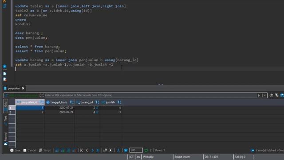Image resolution: width=284 pixels, height=160 pixels.
Task: Click the ICT timezone status entry
Action: tap(131, 157)
